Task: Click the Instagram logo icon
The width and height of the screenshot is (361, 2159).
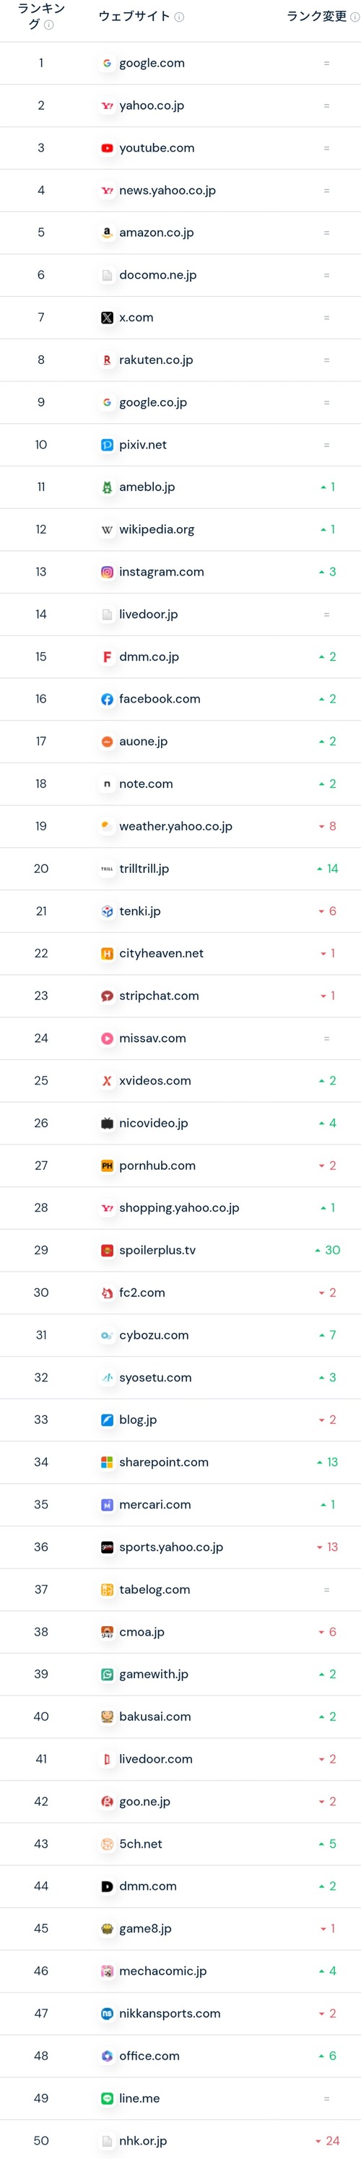Action: point(106,572)
